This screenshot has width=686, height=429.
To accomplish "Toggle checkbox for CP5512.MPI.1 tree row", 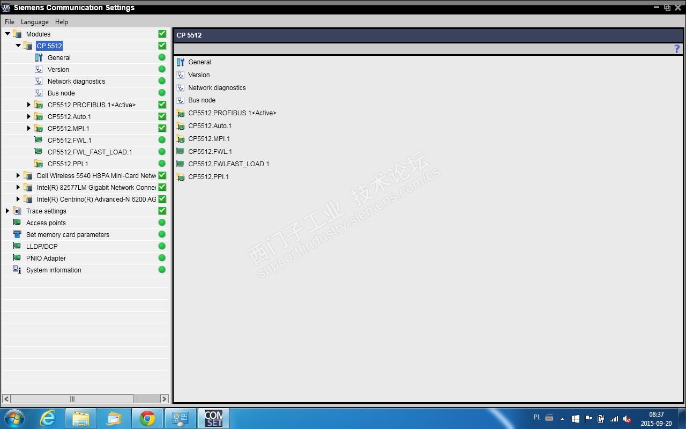I will 162,128.
